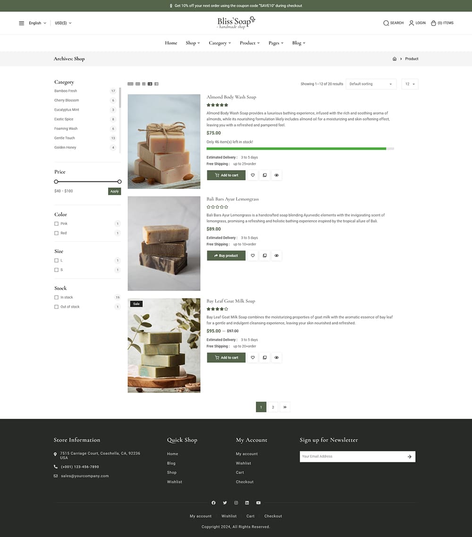Add Almond Body Wash Soap to wishlist
The width and height of the screenshot is (472, 537).
[253, 175]
